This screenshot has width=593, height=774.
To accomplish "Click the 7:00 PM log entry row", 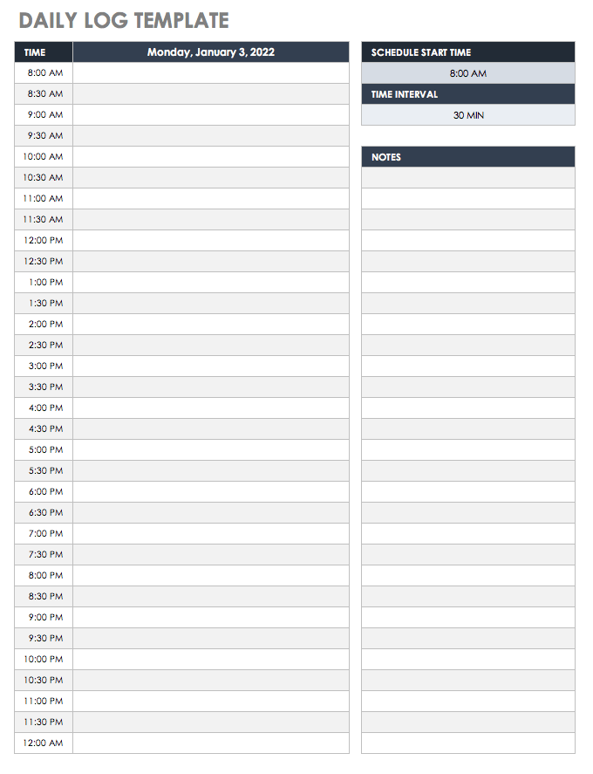I will coord(211,534).
